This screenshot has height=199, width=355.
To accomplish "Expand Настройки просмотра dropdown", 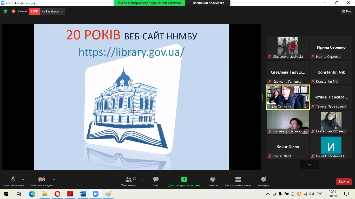I will [210, 3].
